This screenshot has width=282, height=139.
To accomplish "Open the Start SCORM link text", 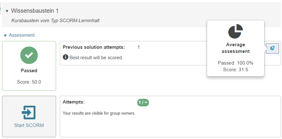I will pos(29,125).
